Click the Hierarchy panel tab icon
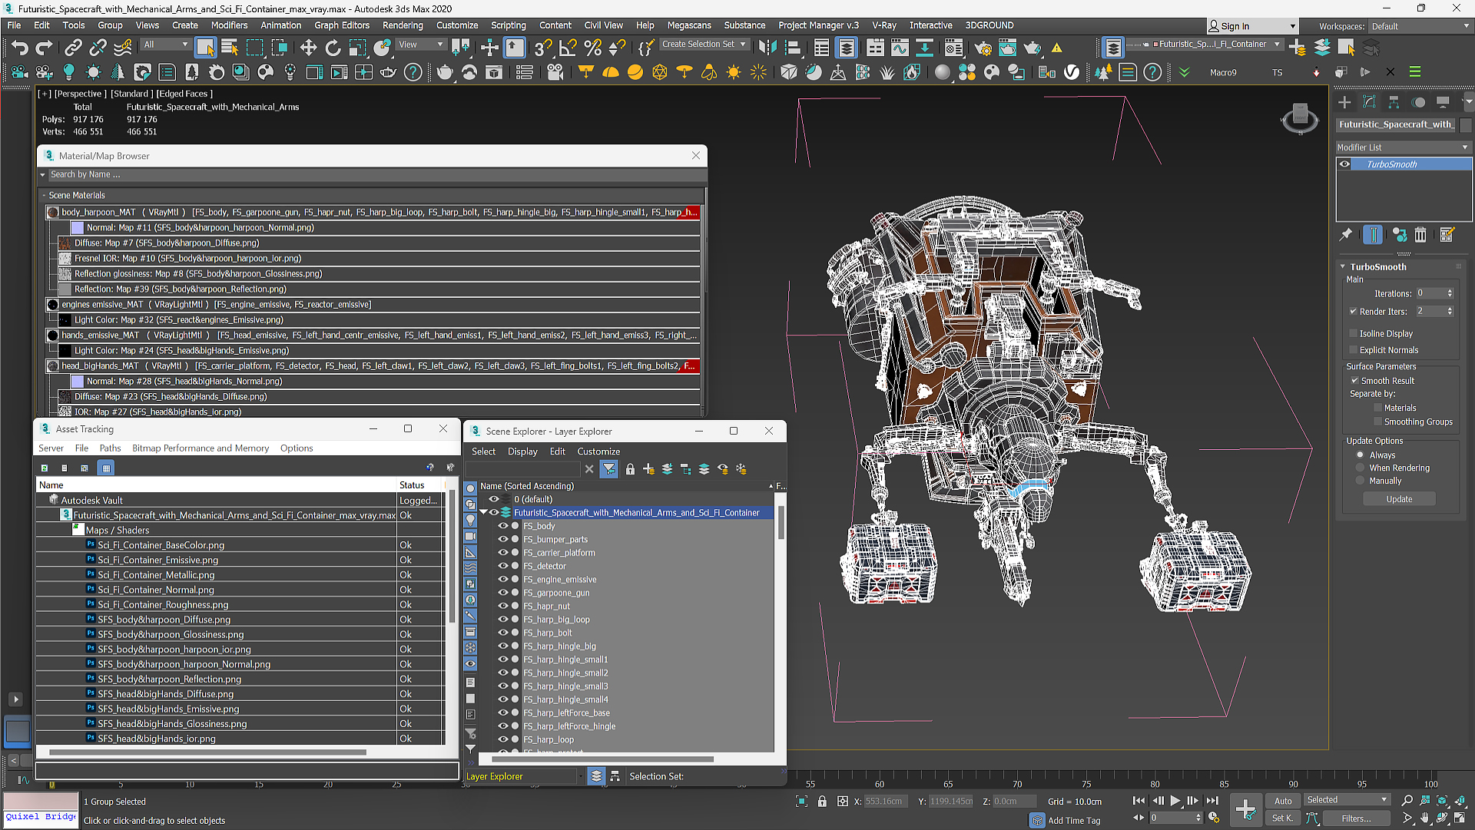 click(1394, 102)
